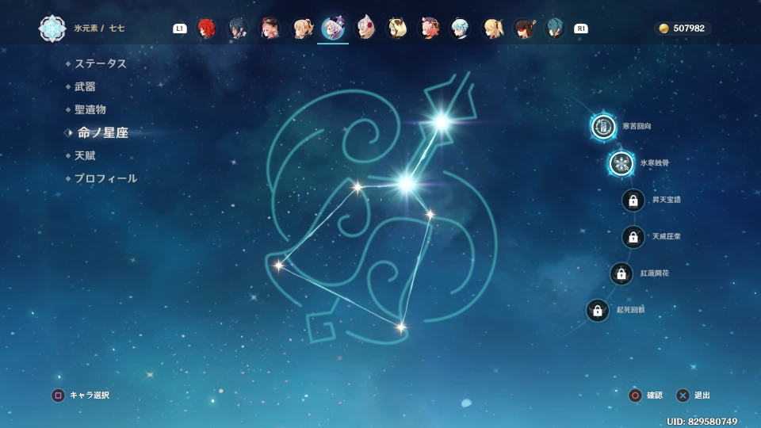This screenshot has height=428, width=761.
Task: Select the locked 起死回骸 constellation
Action: [598, 310]
